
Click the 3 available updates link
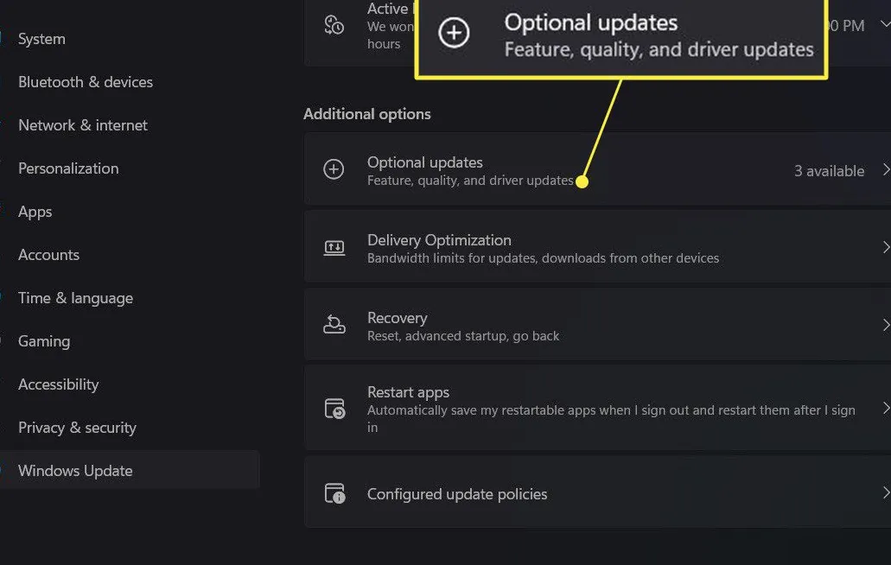(829, 170)
